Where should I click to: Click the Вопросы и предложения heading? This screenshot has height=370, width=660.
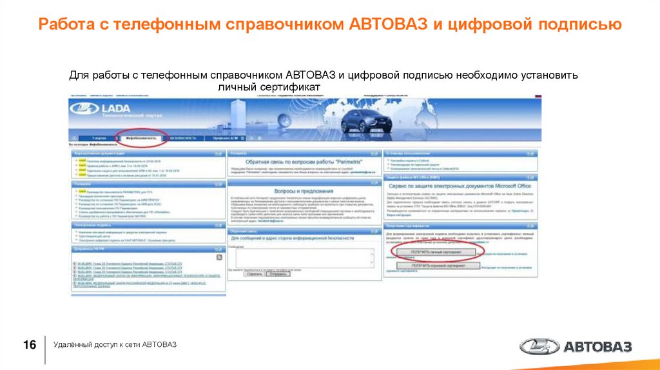coord(304,191)
